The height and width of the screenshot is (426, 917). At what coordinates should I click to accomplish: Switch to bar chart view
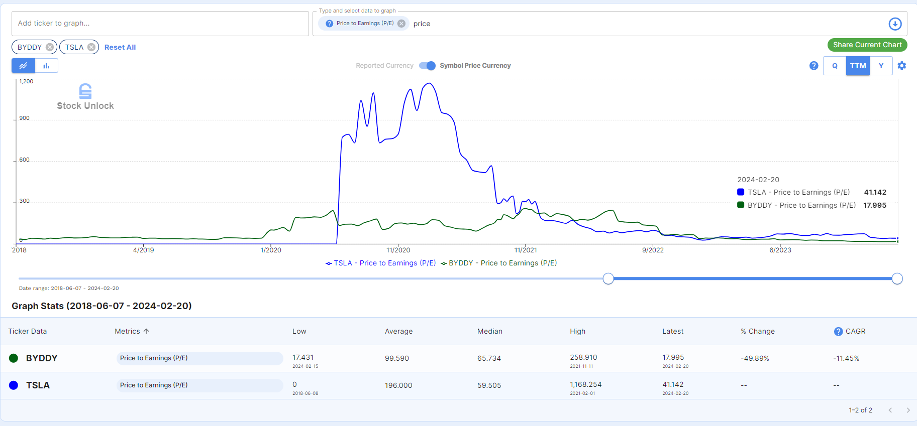tap(47, 66)
